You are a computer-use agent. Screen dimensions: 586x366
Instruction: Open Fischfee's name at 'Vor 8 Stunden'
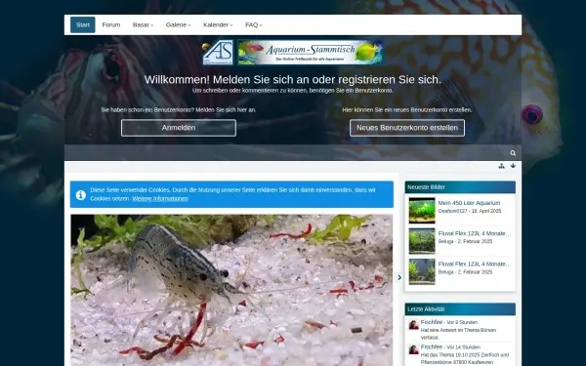coord(432,322)
